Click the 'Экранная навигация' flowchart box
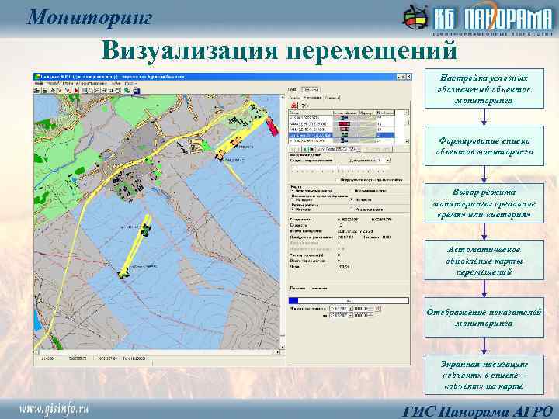Image resolution: width=559 pixels, height=419 pixels. point(484,375)
